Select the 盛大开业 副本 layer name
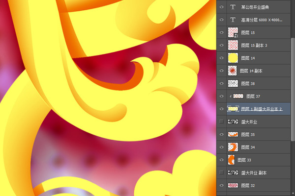295x196 pixels. coord(254,173)
